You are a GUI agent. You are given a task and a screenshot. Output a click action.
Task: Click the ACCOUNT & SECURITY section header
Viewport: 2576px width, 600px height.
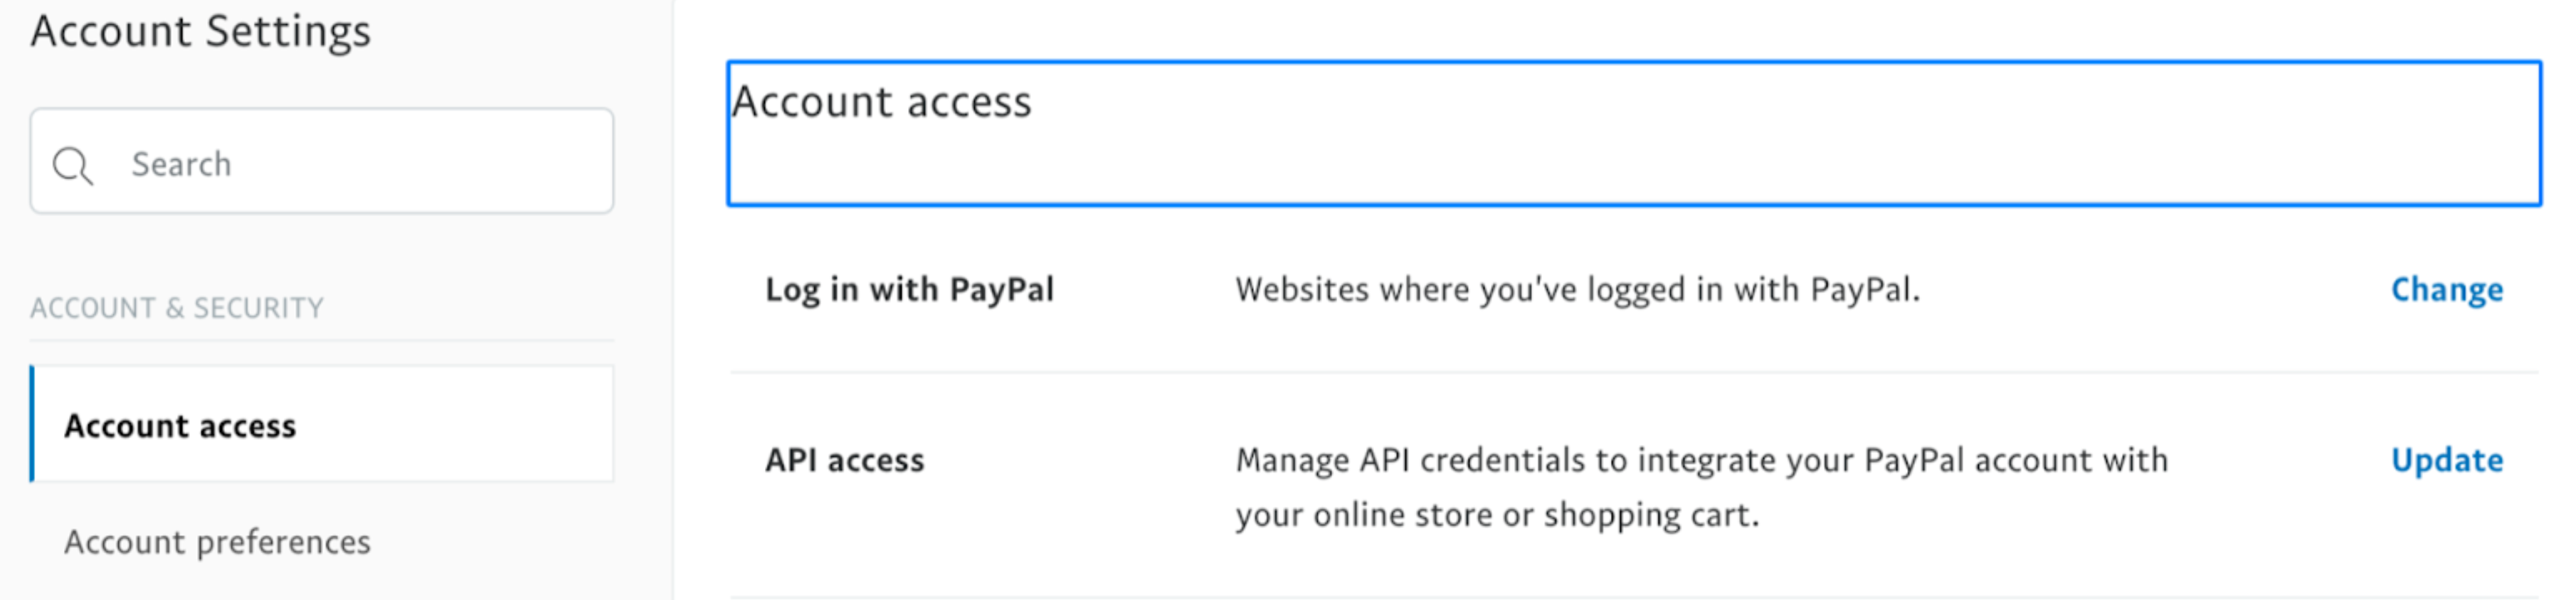coord(176,308)
